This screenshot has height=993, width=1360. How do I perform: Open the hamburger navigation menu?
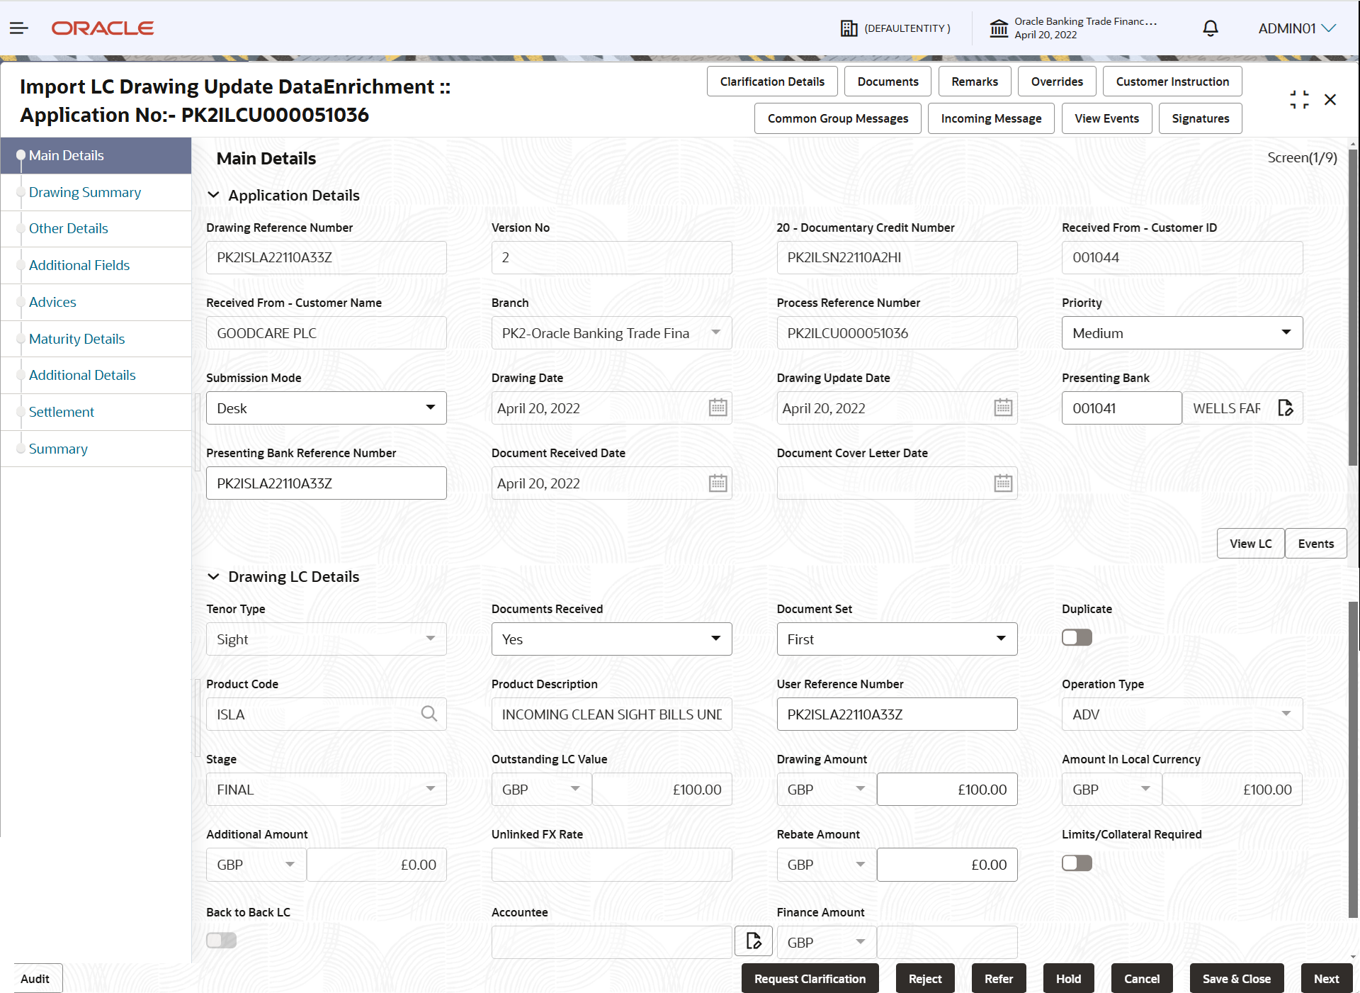(x=19, y=28)
